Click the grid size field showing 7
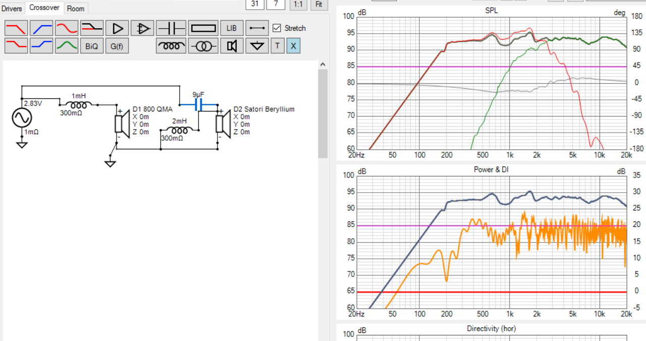Screen dimensions: 646x341 pos(275,4)
